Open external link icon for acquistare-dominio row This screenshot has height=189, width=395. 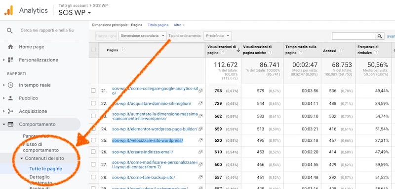pos(200,103)
